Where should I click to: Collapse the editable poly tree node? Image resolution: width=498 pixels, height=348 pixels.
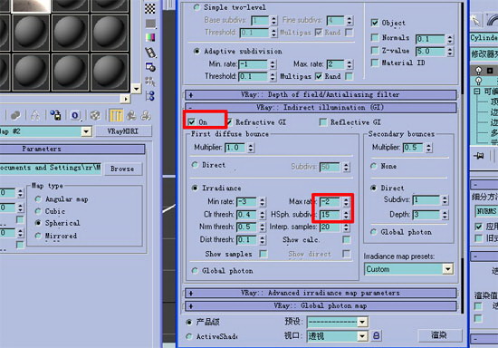point(476,92)
